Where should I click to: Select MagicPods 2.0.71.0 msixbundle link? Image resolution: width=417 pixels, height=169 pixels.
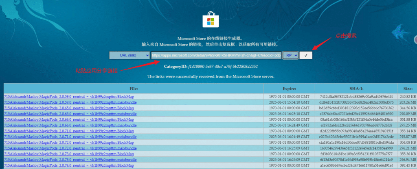(x=70, y=136)
